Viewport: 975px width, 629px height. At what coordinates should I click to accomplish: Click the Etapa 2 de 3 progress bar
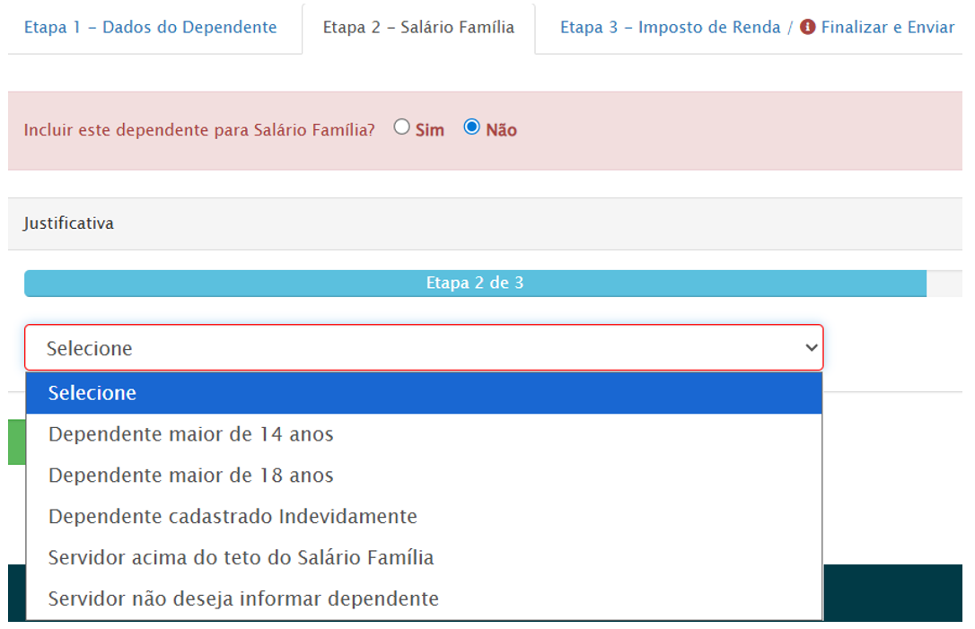tap(475, 284)
